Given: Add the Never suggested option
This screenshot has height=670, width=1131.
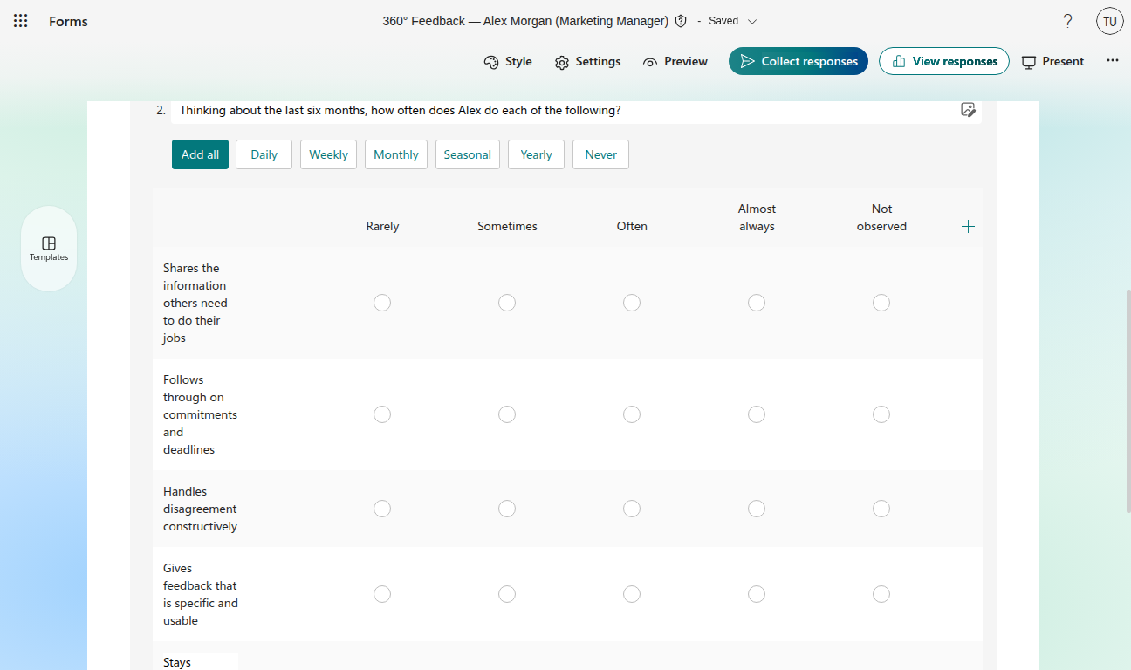Looking at the screenshot, I should coord(600,154).
